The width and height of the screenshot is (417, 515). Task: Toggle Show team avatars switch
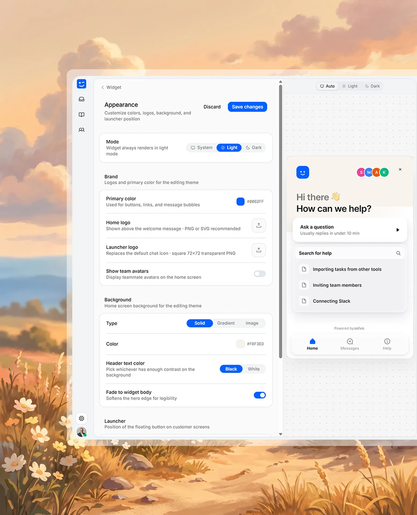pyautogui.click(x=260, y=274)
